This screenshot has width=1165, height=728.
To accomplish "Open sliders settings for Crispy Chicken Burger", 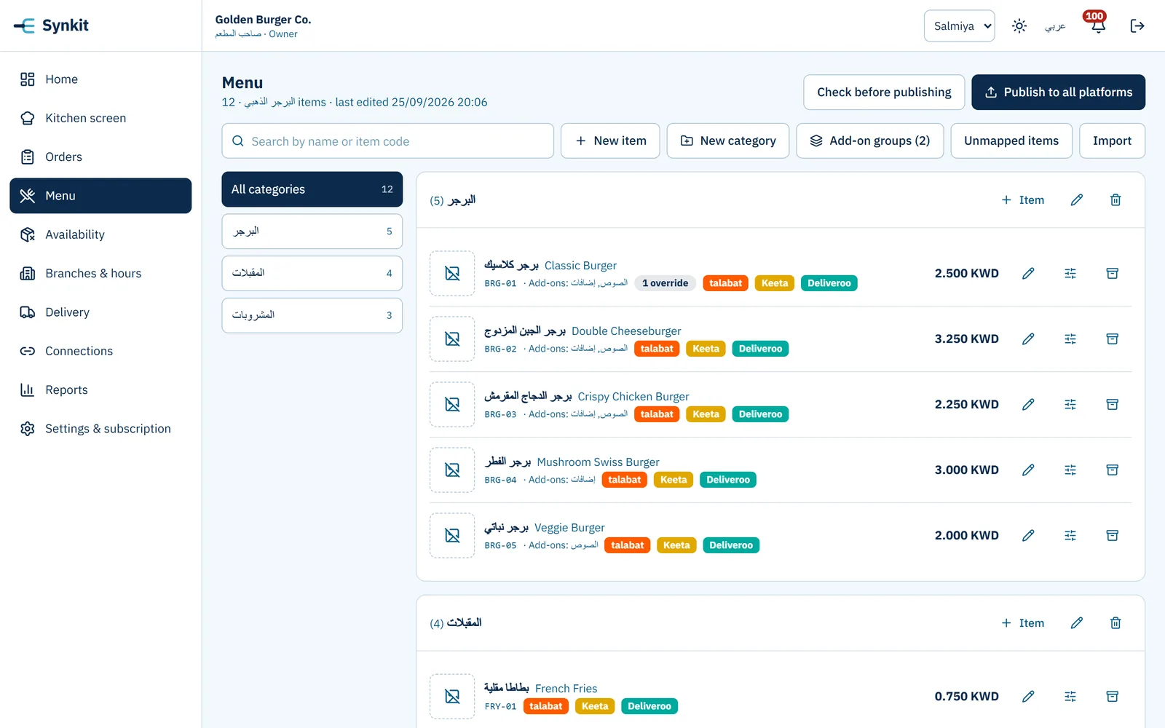I will pos(1070,405).
